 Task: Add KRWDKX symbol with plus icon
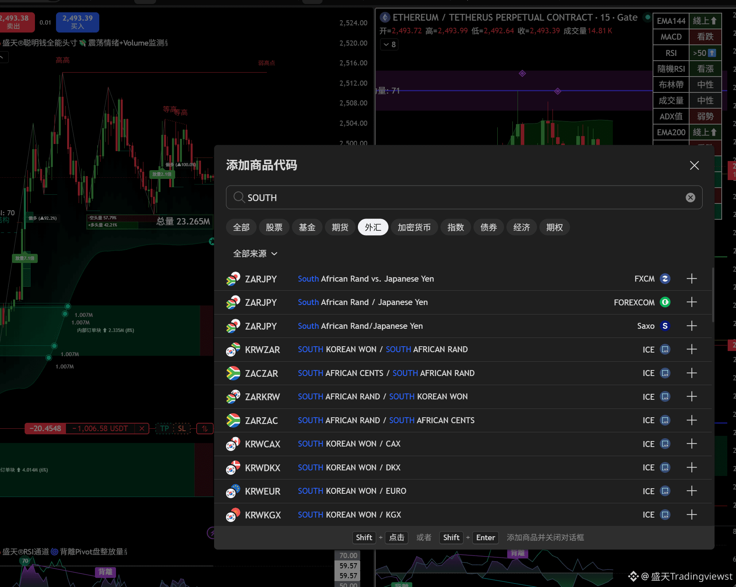(x=692, y=468)
